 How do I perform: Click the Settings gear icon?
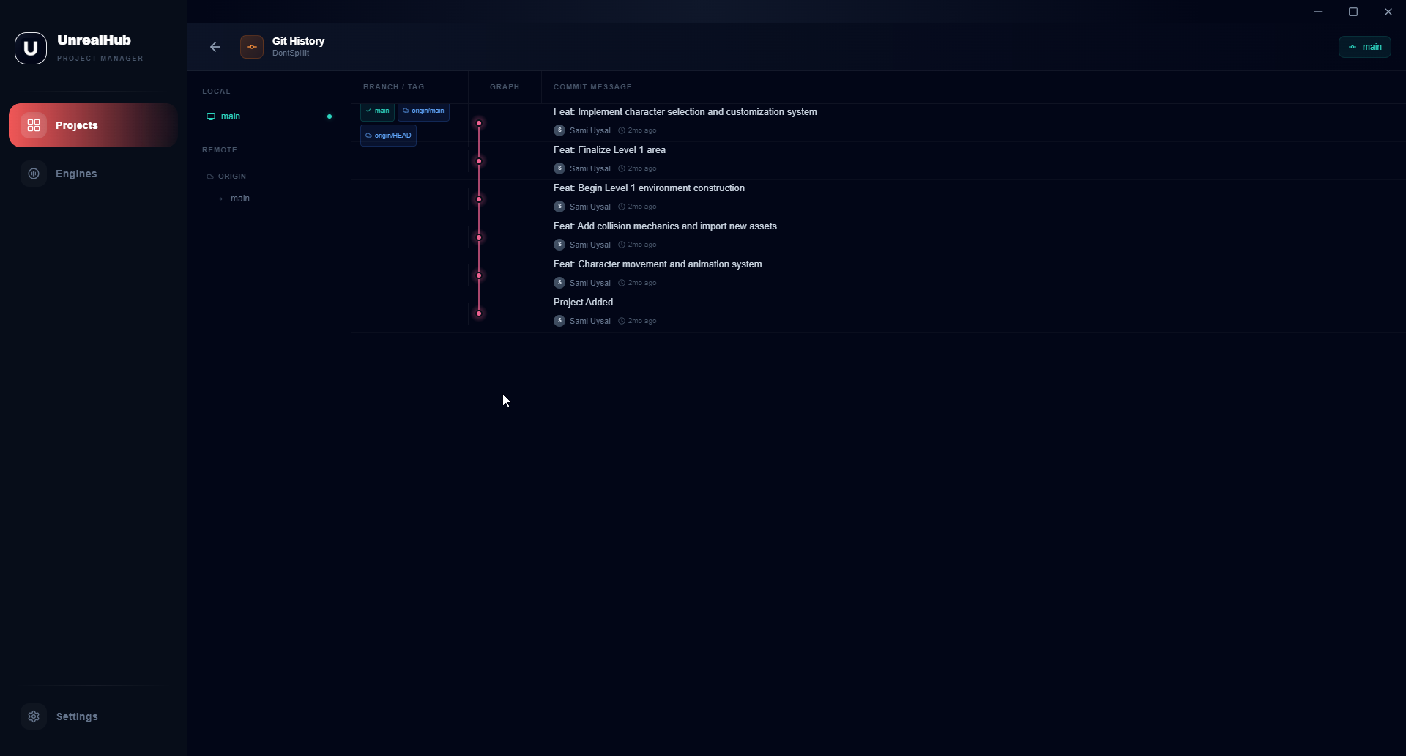pos(34,716)
